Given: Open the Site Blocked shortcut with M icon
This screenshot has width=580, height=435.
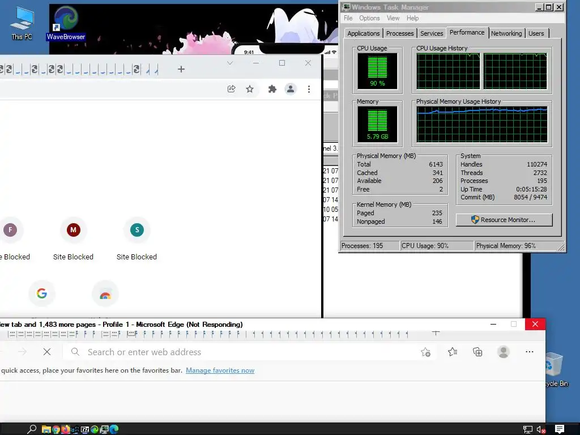Looking at the screenshot, I should [x=73, y=239].
